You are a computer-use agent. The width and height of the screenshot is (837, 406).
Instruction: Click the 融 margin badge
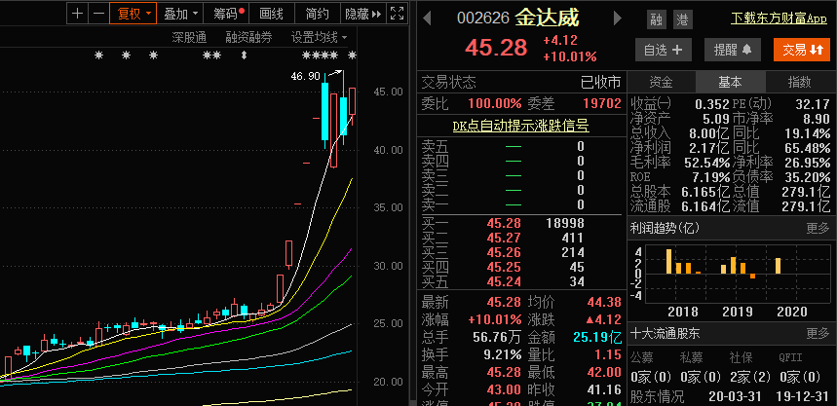click(x=656, y=19)
